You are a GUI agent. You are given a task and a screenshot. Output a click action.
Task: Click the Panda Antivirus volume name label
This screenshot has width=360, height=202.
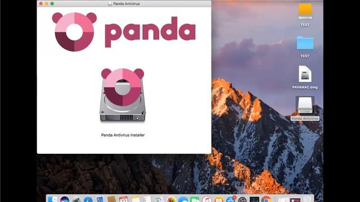305,118
